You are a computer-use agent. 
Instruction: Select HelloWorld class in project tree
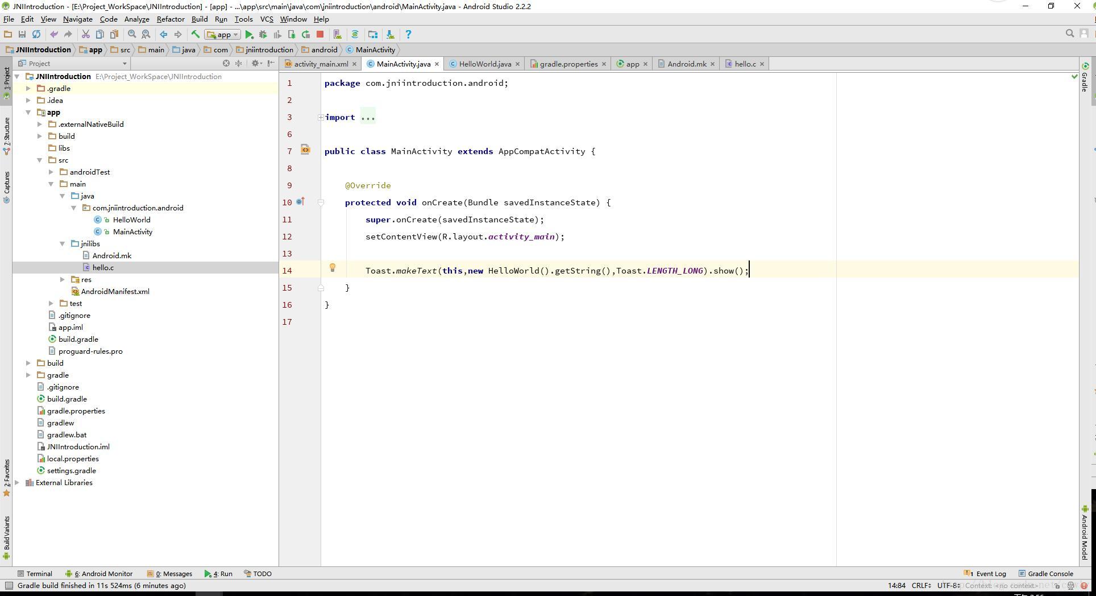(x=131, y=220)
